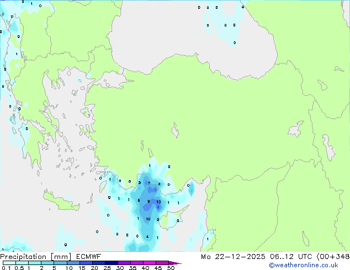Screen dimensions: 350x270
Task: Select the 30–35 mm purple legend swatch
Action: pos(124,263)
